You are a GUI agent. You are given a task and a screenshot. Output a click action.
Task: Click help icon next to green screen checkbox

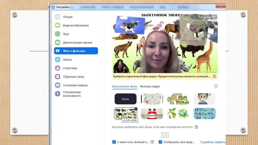pyautogui.click(x=152, y=142)
